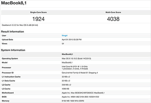
Task: Click the MacBook8,1 page title
Action: click(x=14, y=3)
